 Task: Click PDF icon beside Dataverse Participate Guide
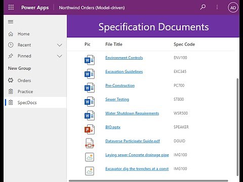point(90,143)
